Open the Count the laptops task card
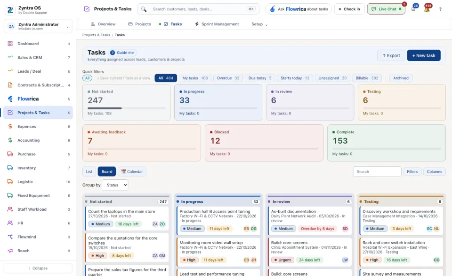Viewport: 452px width, 276px height. tap(127, 219)
